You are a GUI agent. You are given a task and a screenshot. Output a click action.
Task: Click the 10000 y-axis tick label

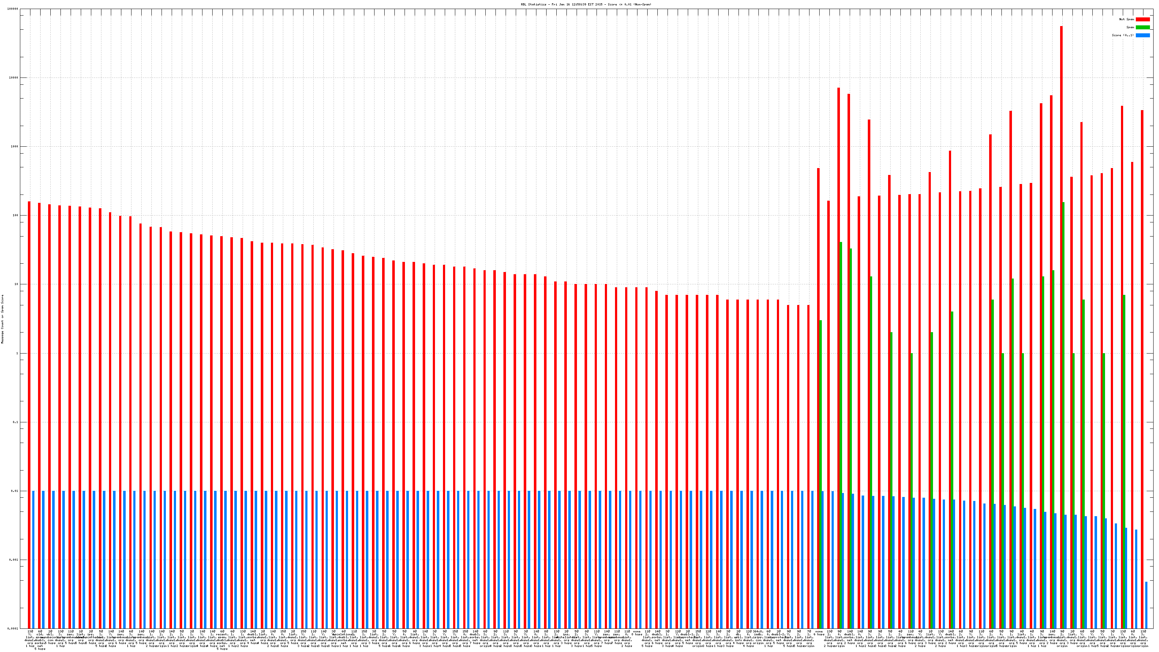coord(14,78)
